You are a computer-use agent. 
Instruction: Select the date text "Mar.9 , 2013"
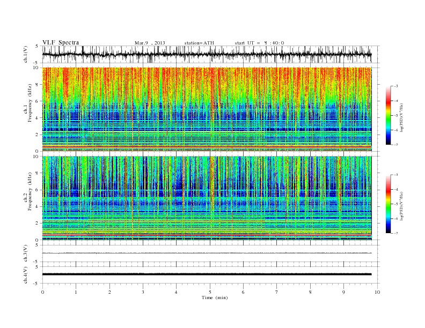click(x=150, y=43)
